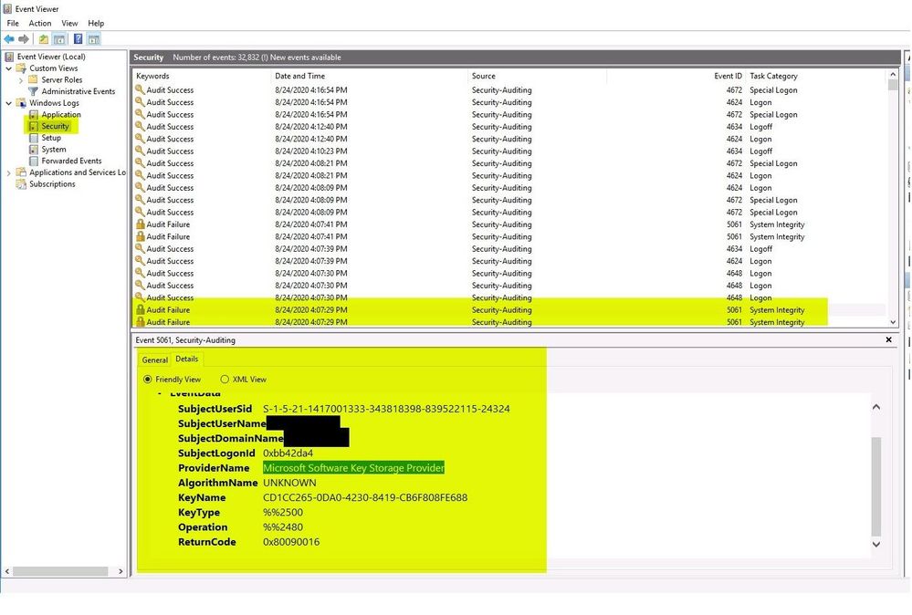Open the Security log

tap(55, 126)
